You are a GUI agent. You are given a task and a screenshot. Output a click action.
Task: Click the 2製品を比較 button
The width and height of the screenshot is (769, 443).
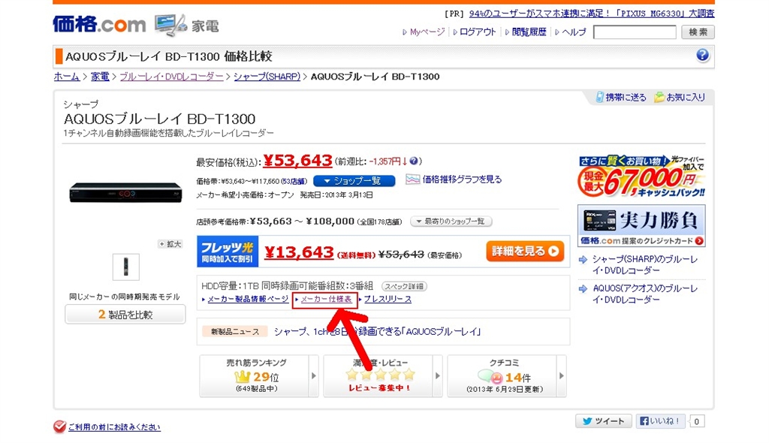click(125, 315)
